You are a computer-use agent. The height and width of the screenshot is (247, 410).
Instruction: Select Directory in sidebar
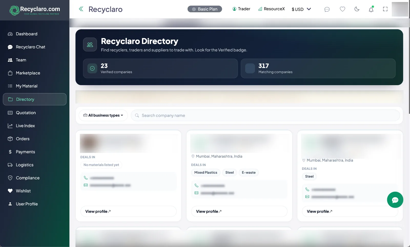[35, 99]
